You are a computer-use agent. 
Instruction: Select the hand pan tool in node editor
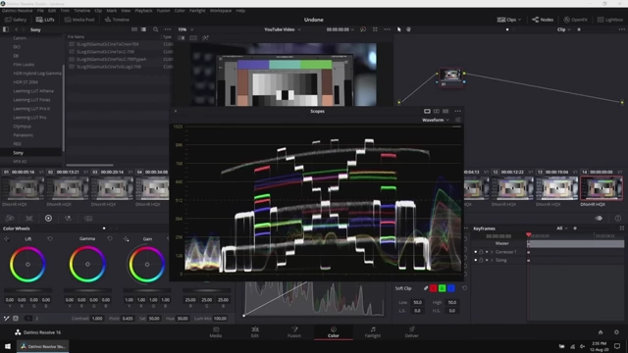click(x=408, y=29)
